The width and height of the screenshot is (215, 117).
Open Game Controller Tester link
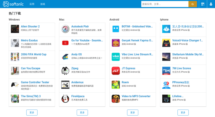[35, 82]
